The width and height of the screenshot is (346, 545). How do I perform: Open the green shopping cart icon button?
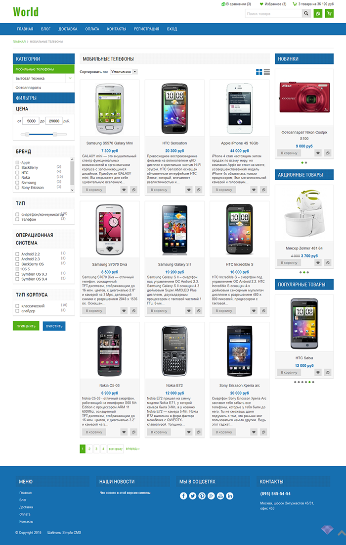[329, 13]
